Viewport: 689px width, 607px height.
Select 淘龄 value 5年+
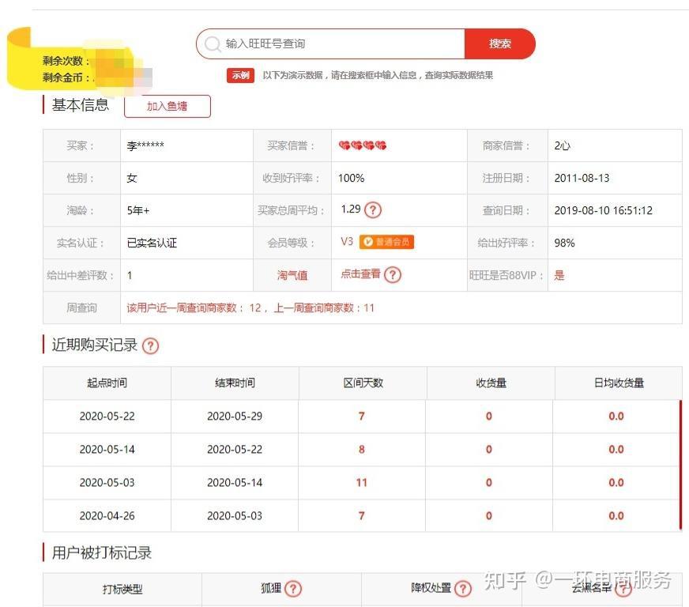click(x=138, y=210)
